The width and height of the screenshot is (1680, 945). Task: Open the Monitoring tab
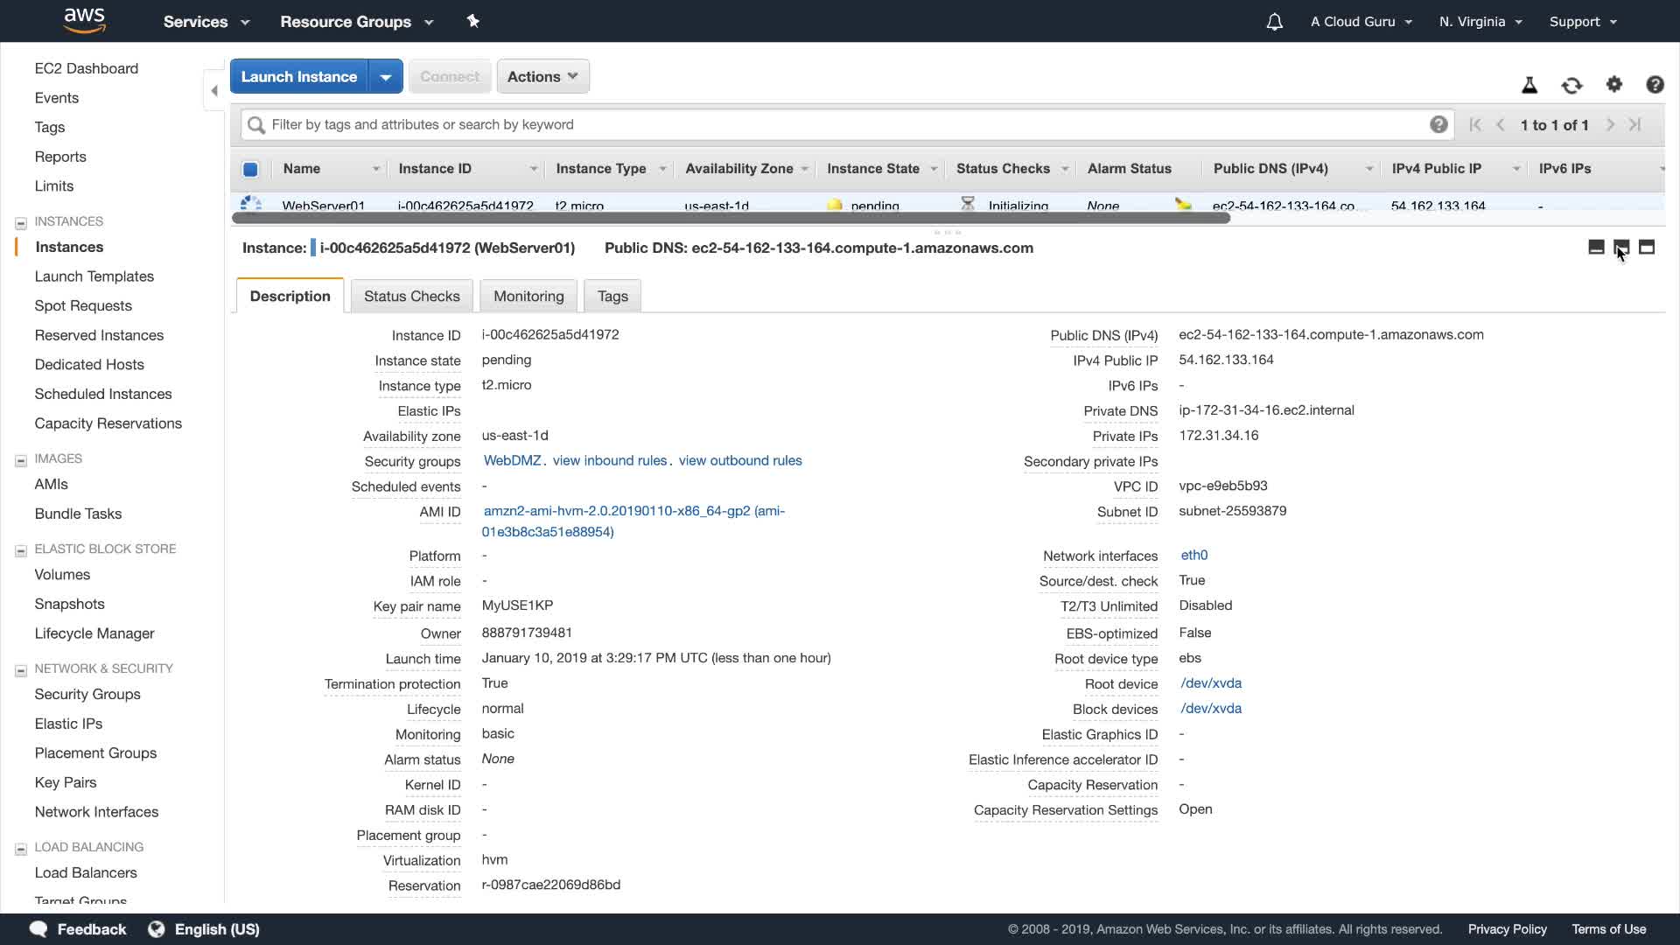[528, 296]
